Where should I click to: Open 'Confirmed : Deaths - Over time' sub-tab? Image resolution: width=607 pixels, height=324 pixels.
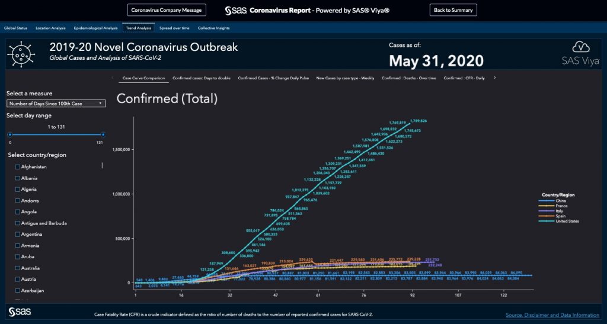click(409, 78)
